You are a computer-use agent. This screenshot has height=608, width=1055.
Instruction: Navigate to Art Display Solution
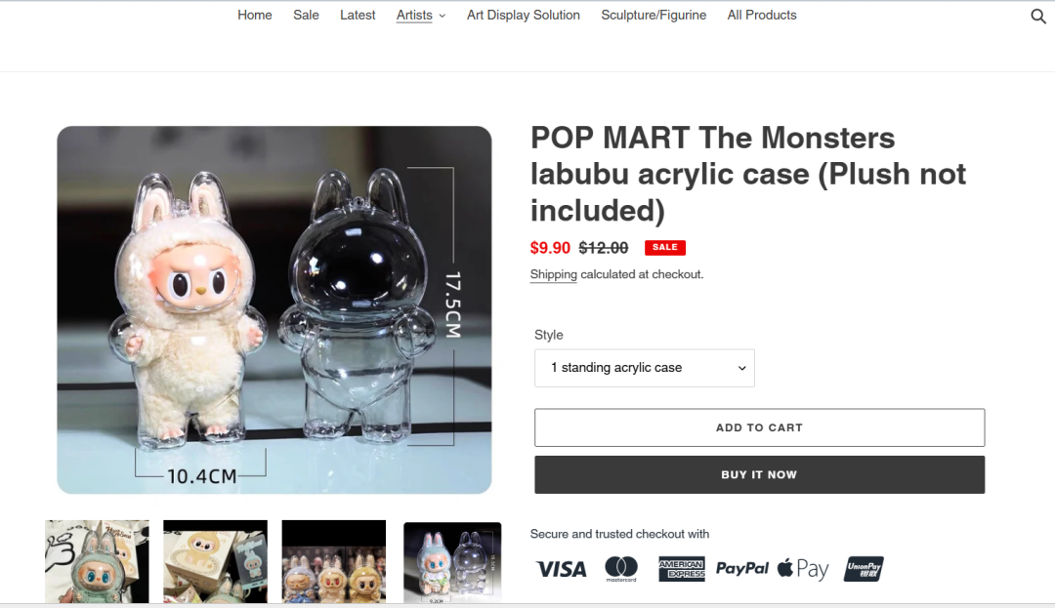click(524, 15)
